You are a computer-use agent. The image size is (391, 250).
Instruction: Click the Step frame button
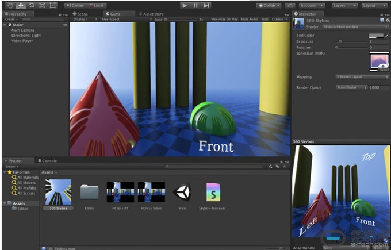coord(206,5)
